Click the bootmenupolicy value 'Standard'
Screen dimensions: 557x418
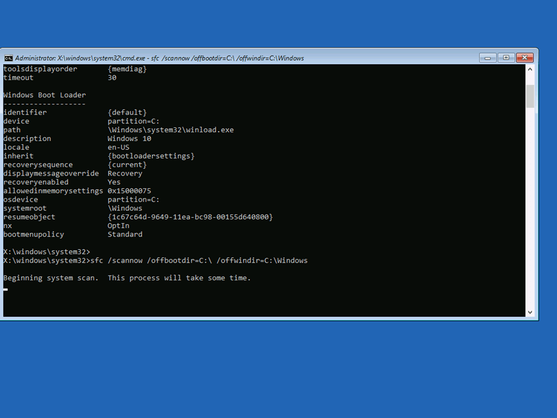(x=125, y=234)
